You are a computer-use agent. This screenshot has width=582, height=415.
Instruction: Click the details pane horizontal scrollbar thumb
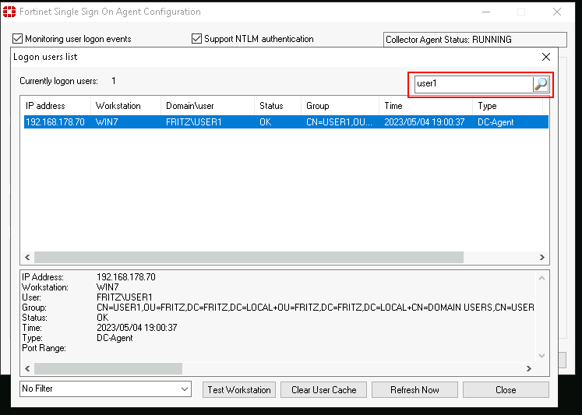pos(108,368)
